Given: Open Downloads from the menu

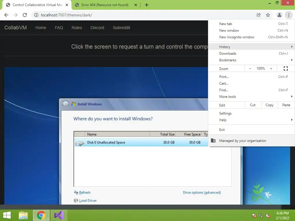Looking at the screenshot, I should point(251,53).
